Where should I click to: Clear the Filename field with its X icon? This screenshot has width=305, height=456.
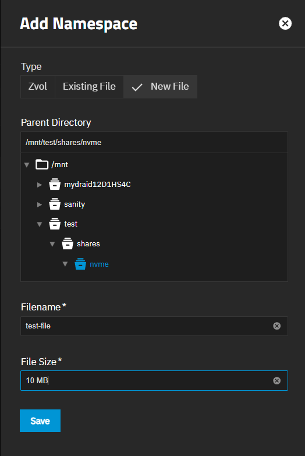tap(277, 326)
